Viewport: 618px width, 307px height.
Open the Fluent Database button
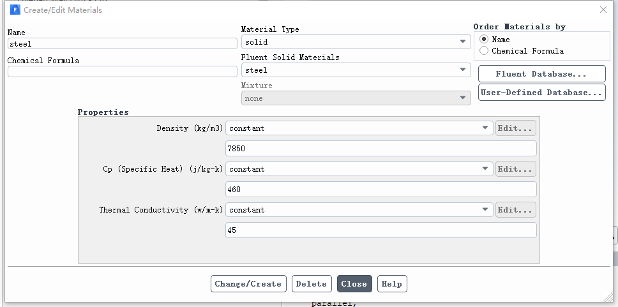541,74
